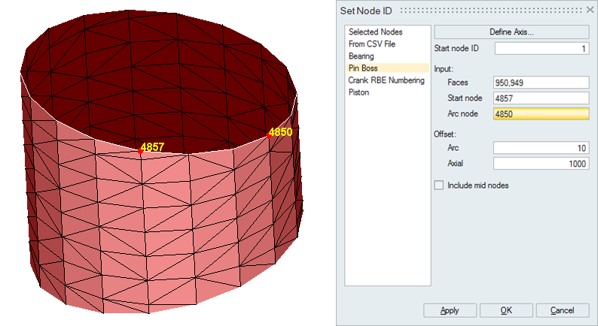Click the Axial offset field
Screen dimensions: 598x326
pyautogui.click(x=541, y=164)
